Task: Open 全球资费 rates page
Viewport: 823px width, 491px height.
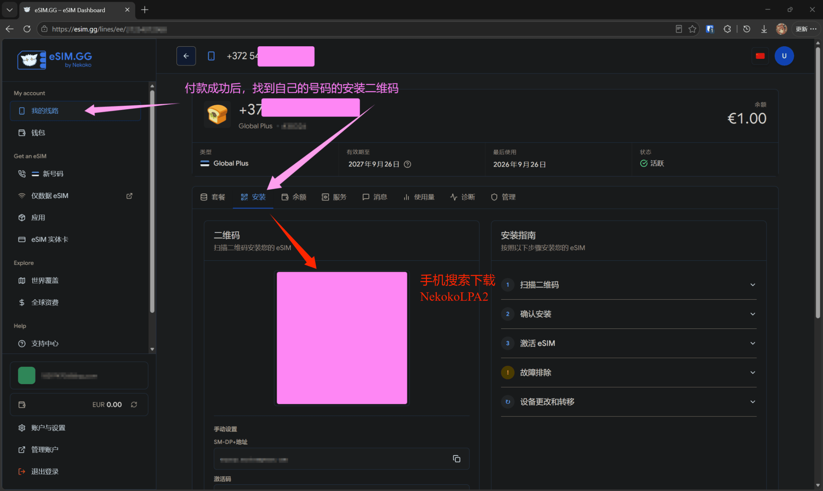Action: (76, 302)
